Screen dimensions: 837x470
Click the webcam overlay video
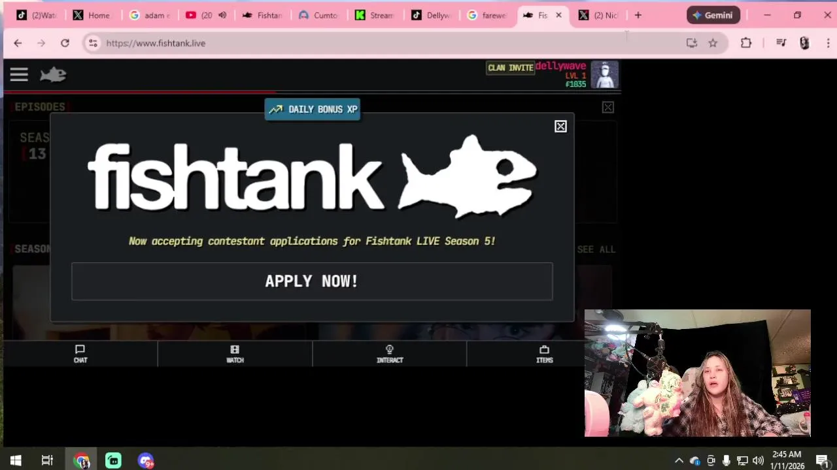(x=698, y=373)
